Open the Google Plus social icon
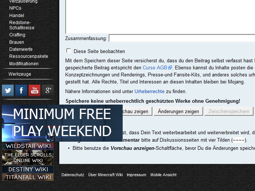The width and height of the screenshot is (255, 191). pos(48,90)
